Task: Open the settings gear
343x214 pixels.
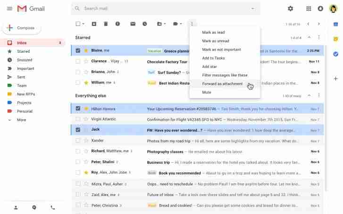Action: pyautogui.click(x=290, y=9)
